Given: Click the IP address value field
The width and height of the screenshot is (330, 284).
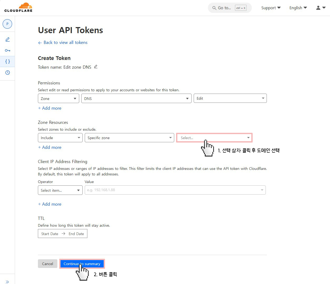Looking at the screenshot, I should [x=175, y=190].
